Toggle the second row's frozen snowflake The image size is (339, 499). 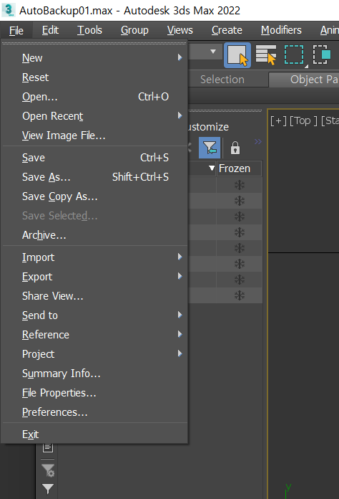pyautogui.click(x=240, y=201)
